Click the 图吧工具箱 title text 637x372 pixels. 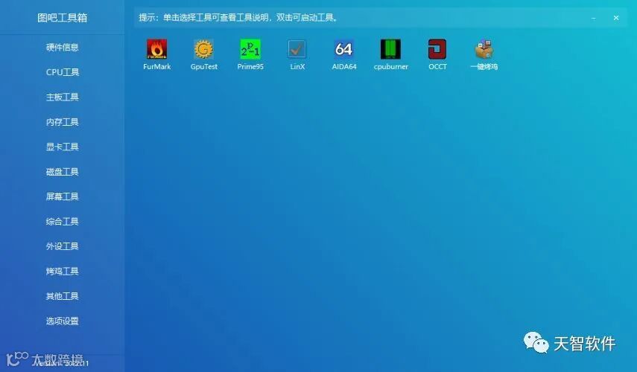point(62,17)
